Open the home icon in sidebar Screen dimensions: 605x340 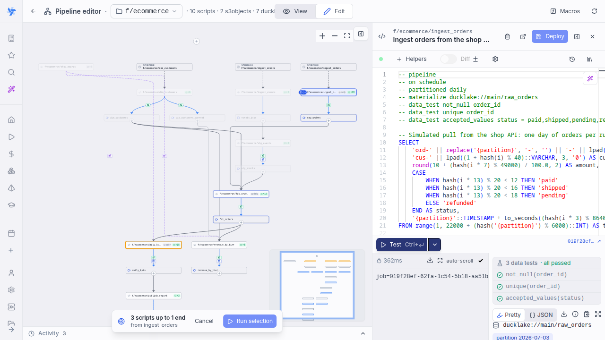click(x=11, y=120)
